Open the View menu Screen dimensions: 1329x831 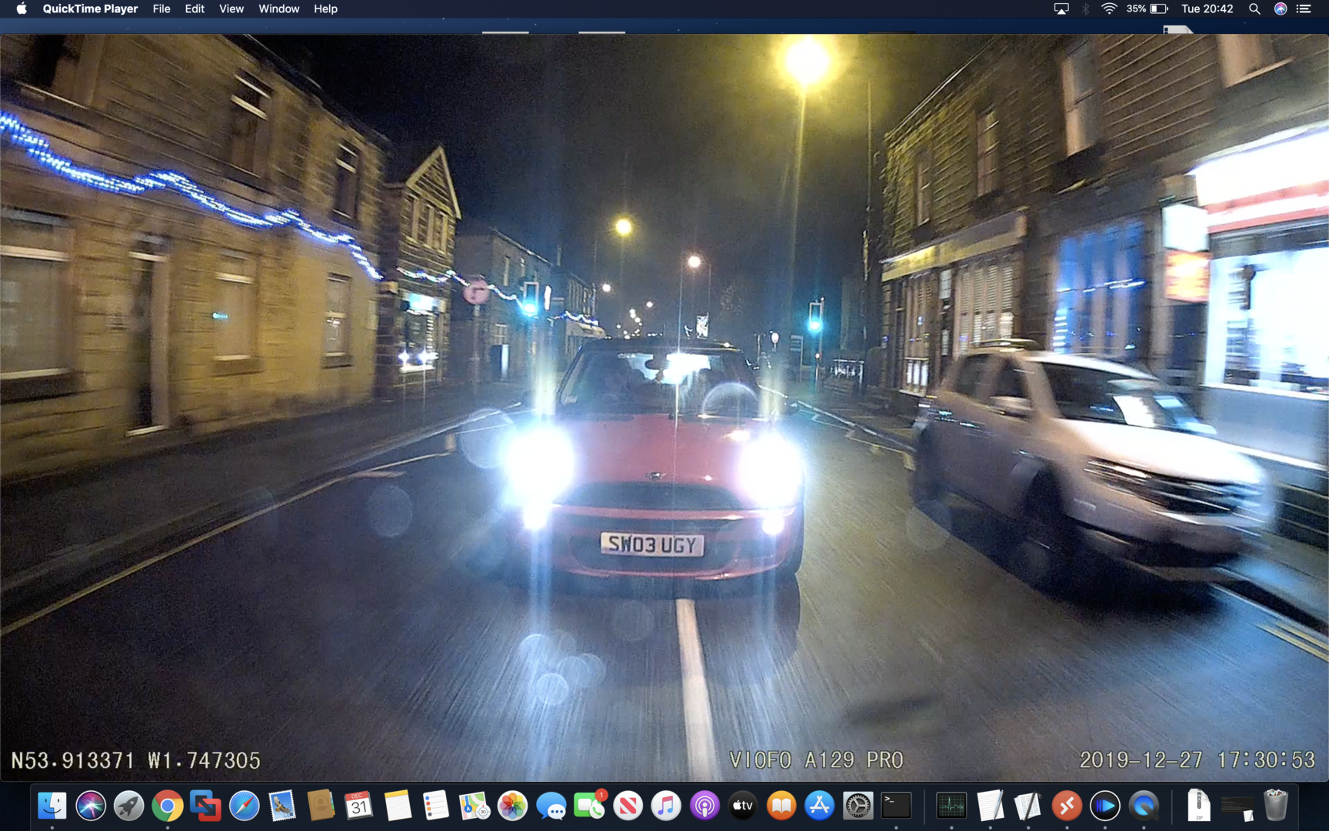click(231, 8)
